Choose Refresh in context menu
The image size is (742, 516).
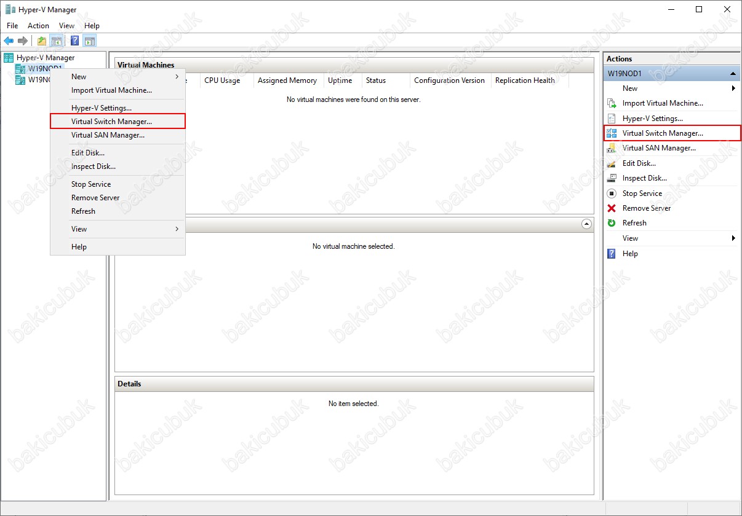(x=118, y=211)
